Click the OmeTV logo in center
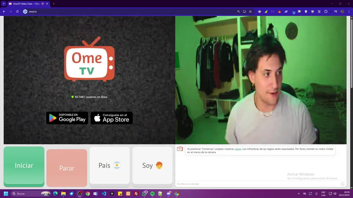Viewport: 353px width, 198px height. 89,59
